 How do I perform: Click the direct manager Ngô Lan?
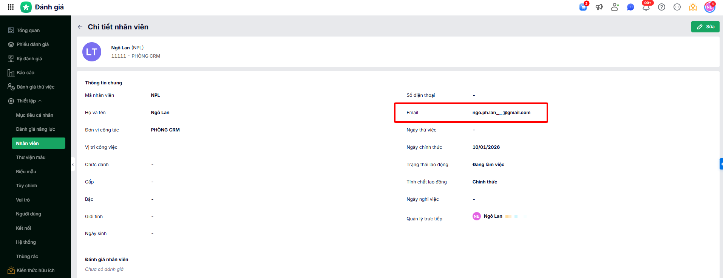tap(493, 216)
